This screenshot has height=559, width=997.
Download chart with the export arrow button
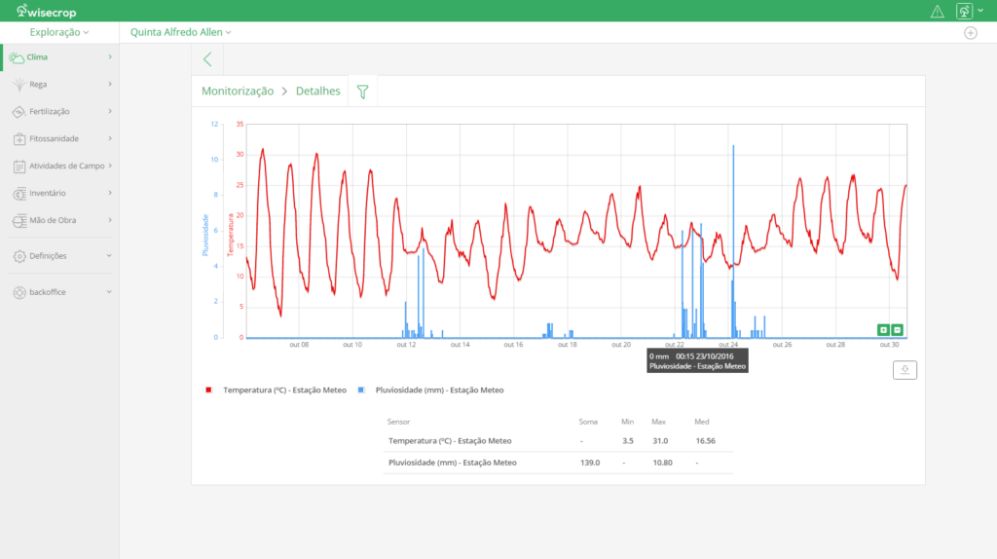point(905,370)
